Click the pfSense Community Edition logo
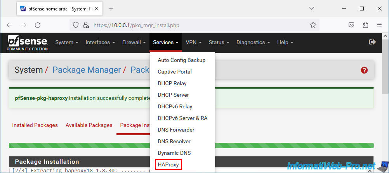 click(x=27, y=43)
